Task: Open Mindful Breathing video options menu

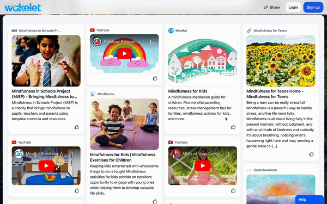Action: [x=72, y=154]
